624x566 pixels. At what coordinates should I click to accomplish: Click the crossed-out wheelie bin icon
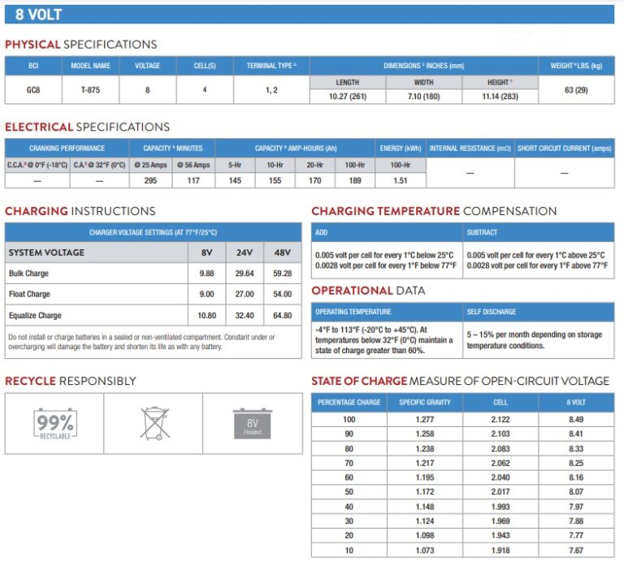pyautogui.click(x=155, y=423)
